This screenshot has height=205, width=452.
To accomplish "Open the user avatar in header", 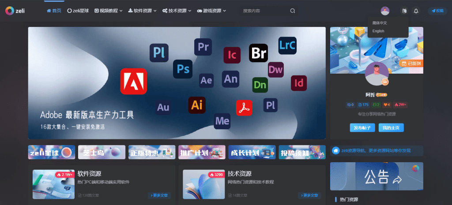I will pyautogui.click(x=385, y=11).
